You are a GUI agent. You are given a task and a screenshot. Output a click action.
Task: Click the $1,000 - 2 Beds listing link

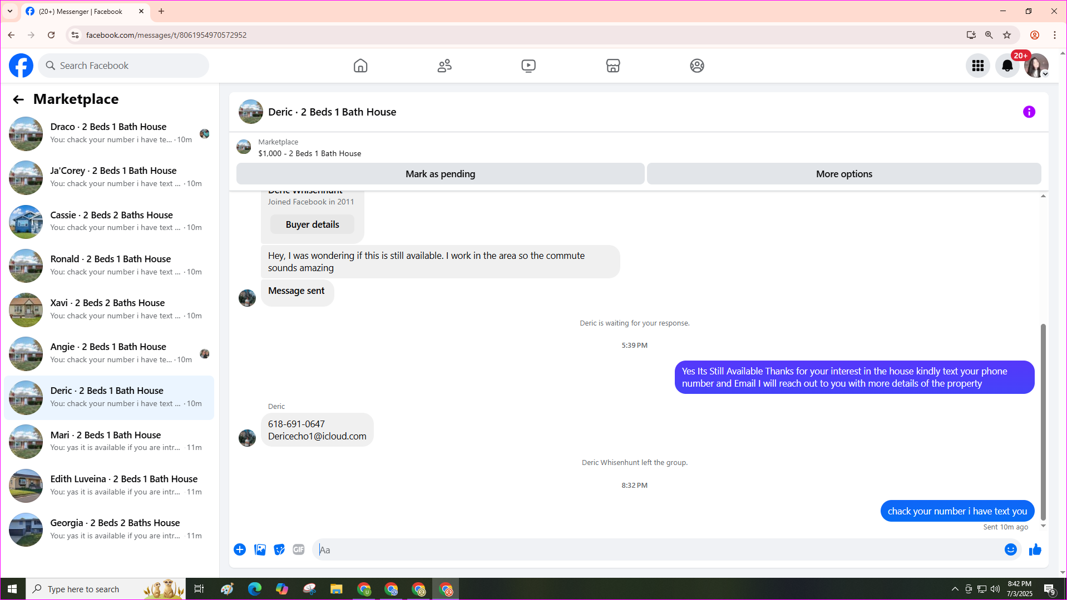[309, 153]
